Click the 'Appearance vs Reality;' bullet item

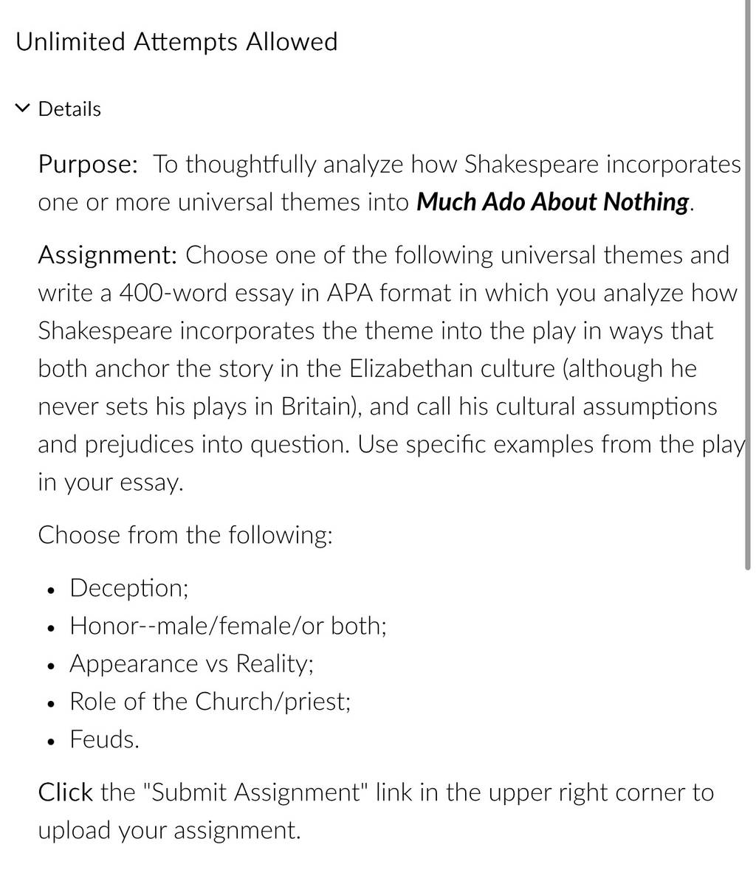pyautogui.click(x=192, y=664)
